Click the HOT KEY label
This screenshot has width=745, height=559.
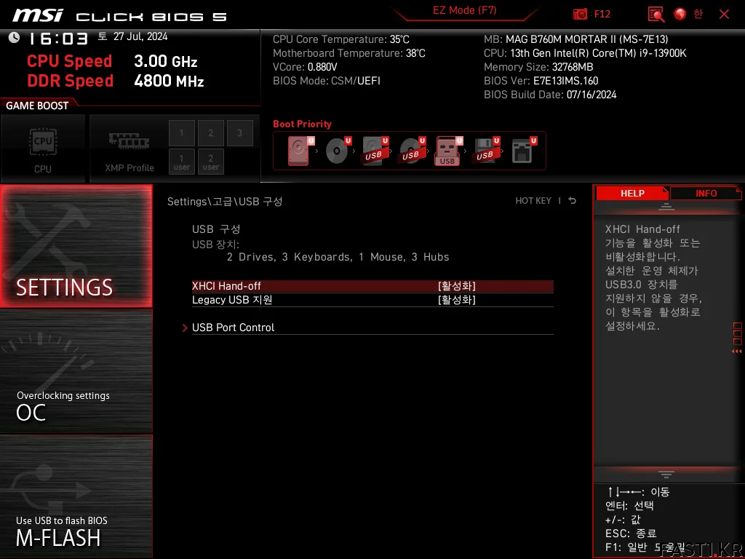[x=533, y=201]
